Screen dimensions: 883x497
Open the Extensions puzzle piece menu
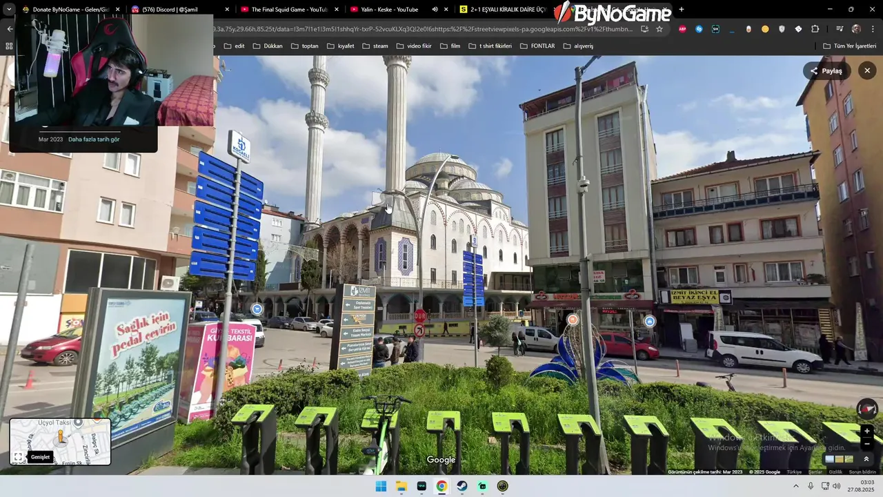click(x=815, y=29)
